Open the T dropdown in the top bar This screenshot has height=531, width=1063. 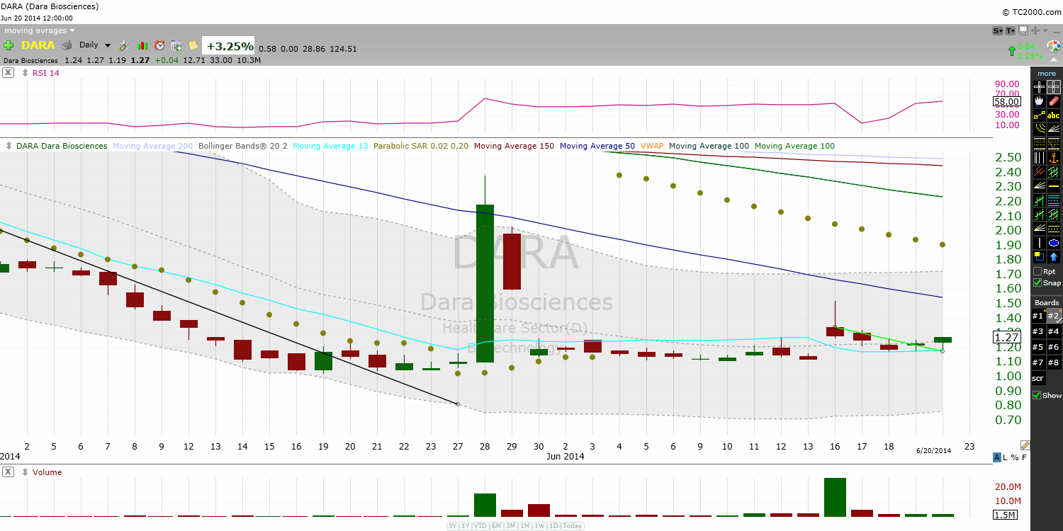(1011, 30)
